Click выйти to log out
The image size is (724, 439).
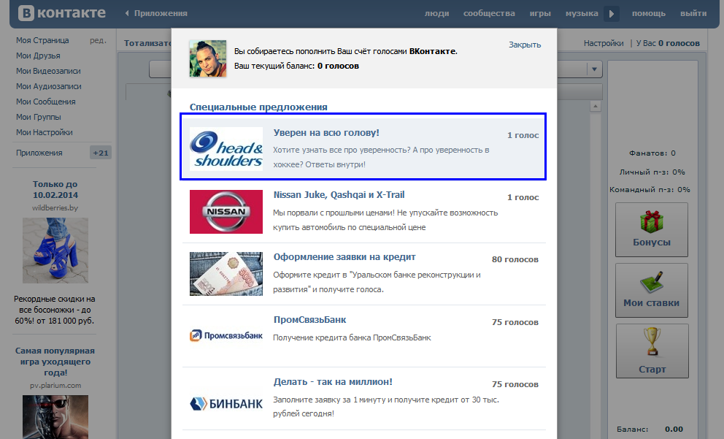pyautogui.click(x=693, y=13)
